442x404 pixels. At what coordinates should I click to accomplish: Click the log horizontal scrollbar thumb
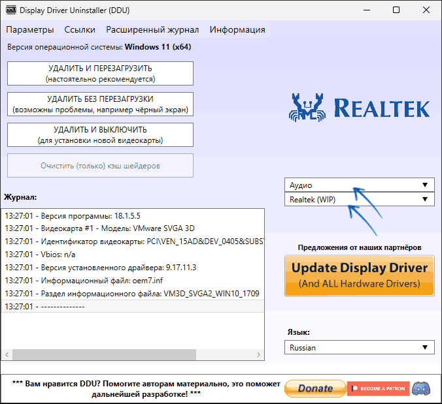coord(105,355)
